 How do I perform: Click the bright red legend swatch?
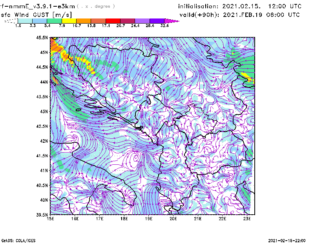[x=113, y=21]
